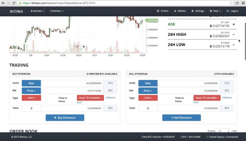Expand the Help menu
Image resolution: width=246 pixels, height=141 pixels.
tap(215, 11)
